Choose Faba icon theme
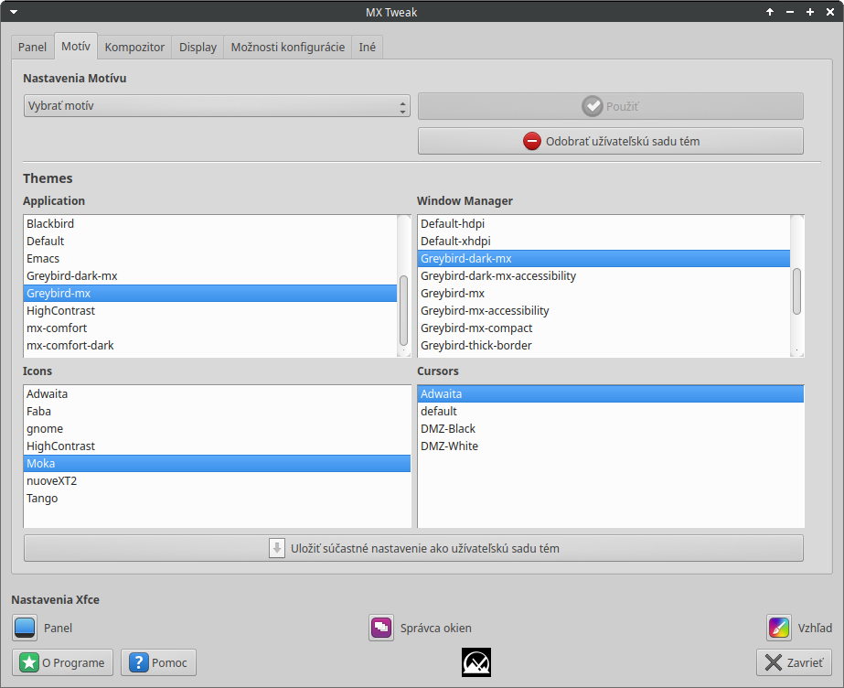 click(x=217, y=412)
